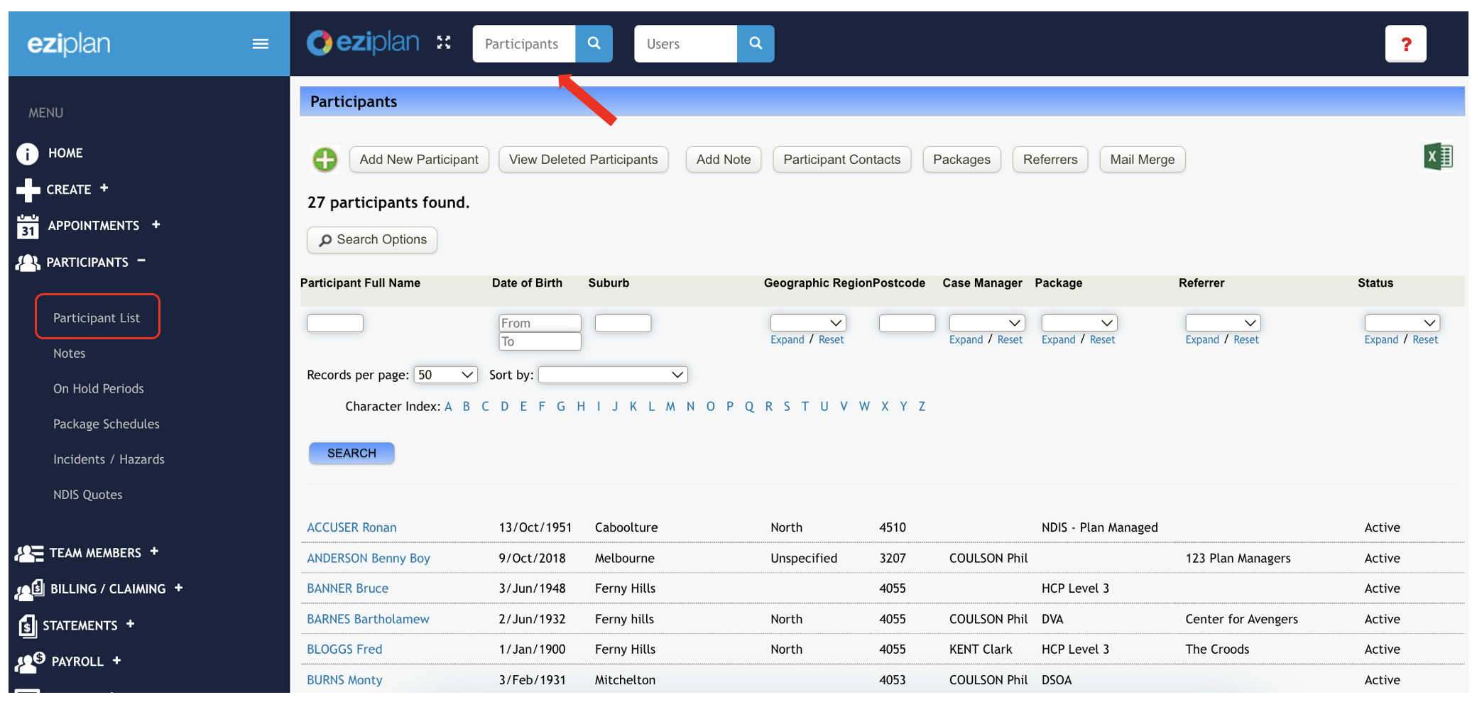Click the Users search magnifier button
The width and height of the screenshot is (1477, 707).
(756, 44)
